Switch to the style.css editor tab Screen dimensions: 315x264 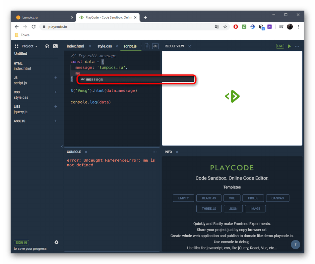click(104, 46)
